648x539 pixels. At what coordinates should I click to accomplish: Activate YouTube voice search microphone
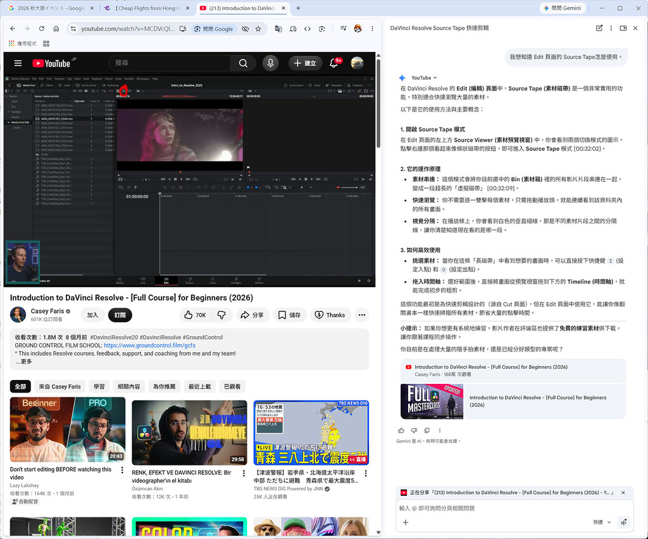point(270,63)
